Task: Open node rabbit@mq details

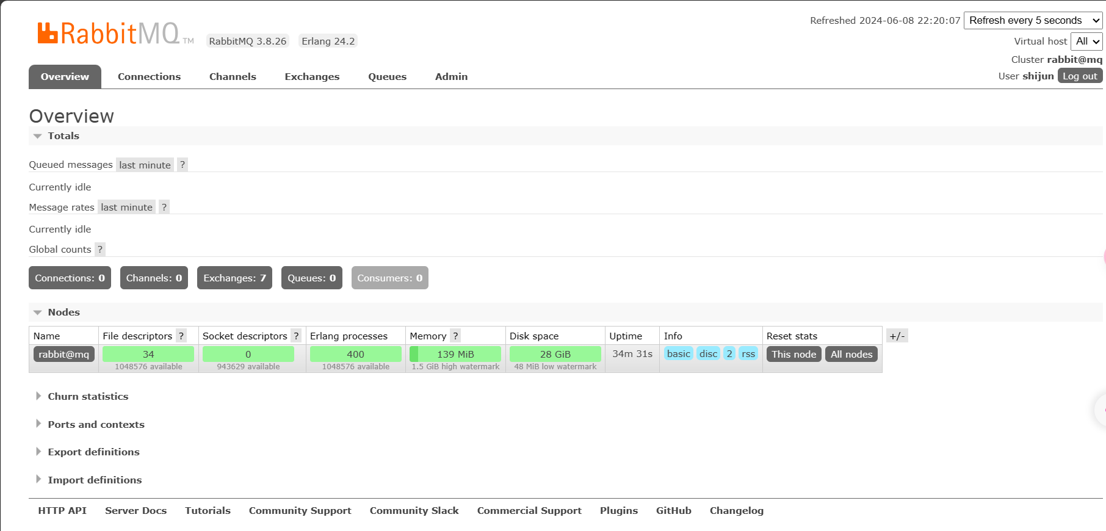Action: click(63, 354)
